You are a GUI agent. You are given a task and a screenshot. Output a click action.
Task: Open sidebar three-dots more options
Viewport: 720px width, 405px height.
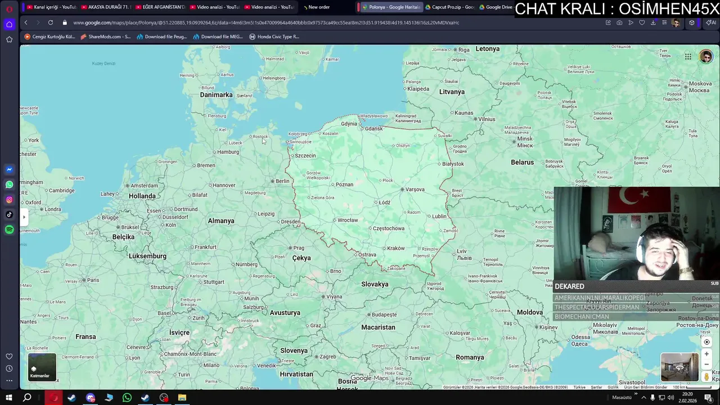pos(9,381)
